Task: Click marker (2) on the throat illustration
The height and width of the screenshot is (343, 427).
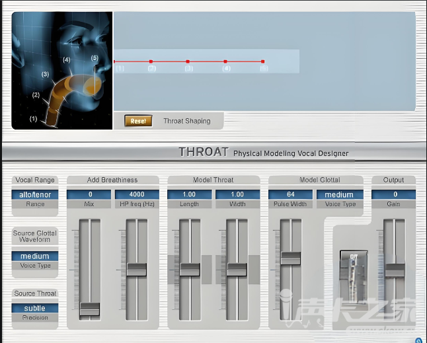Action: pyautogui.click(x=36, y=95)
